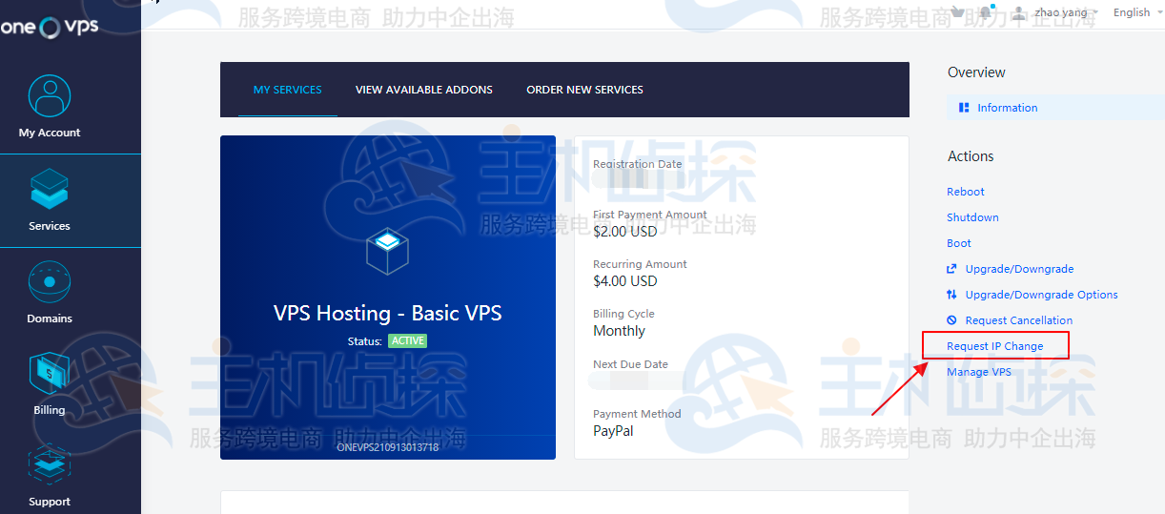The height and width of the screenshot is (514, 1165).
Task: Select Information under Overview
Action: point(1008,108)
